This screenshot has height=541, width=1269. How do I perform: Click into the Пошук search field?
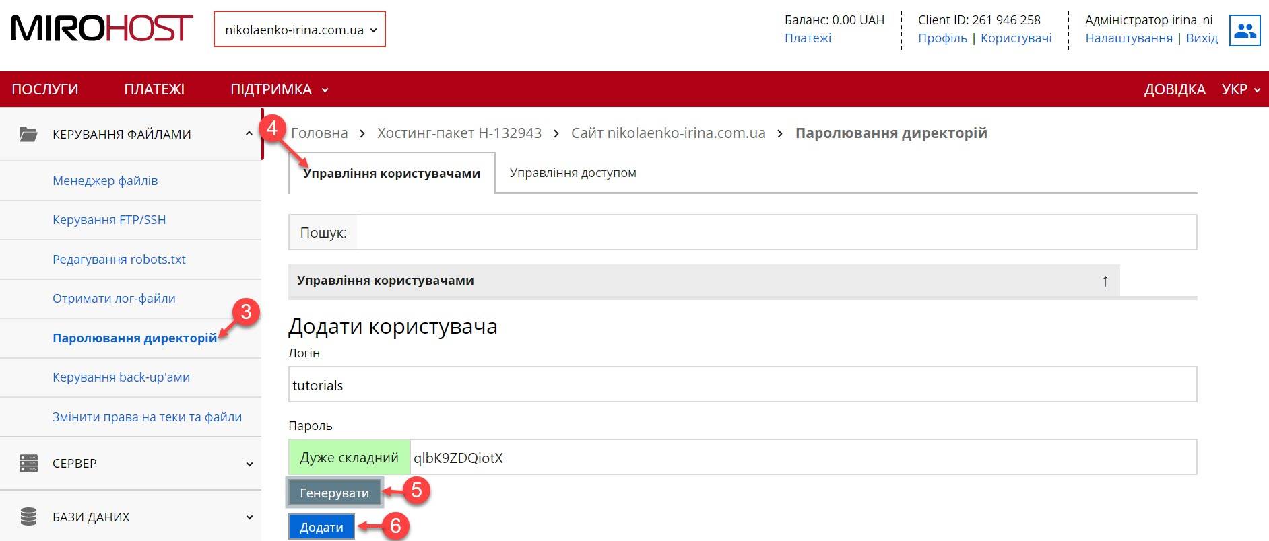776,232
